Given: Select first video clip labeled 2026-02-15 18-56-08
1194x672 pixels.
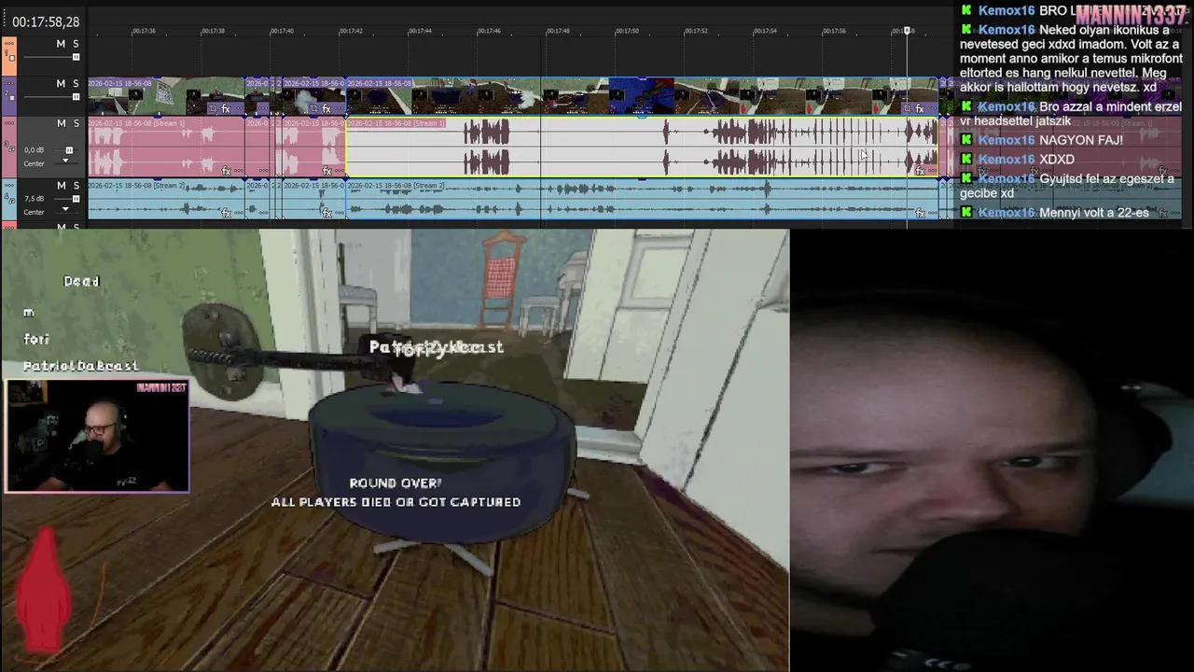Looking at the screenshot, I should [166, 95].
